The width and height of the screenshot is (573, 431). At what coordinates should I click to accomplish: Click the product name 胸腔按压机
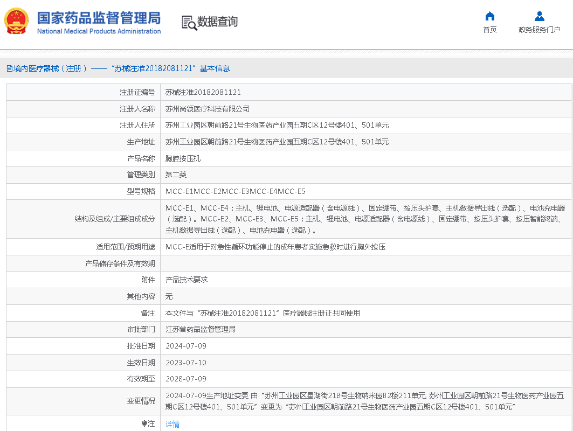(183, 158)
